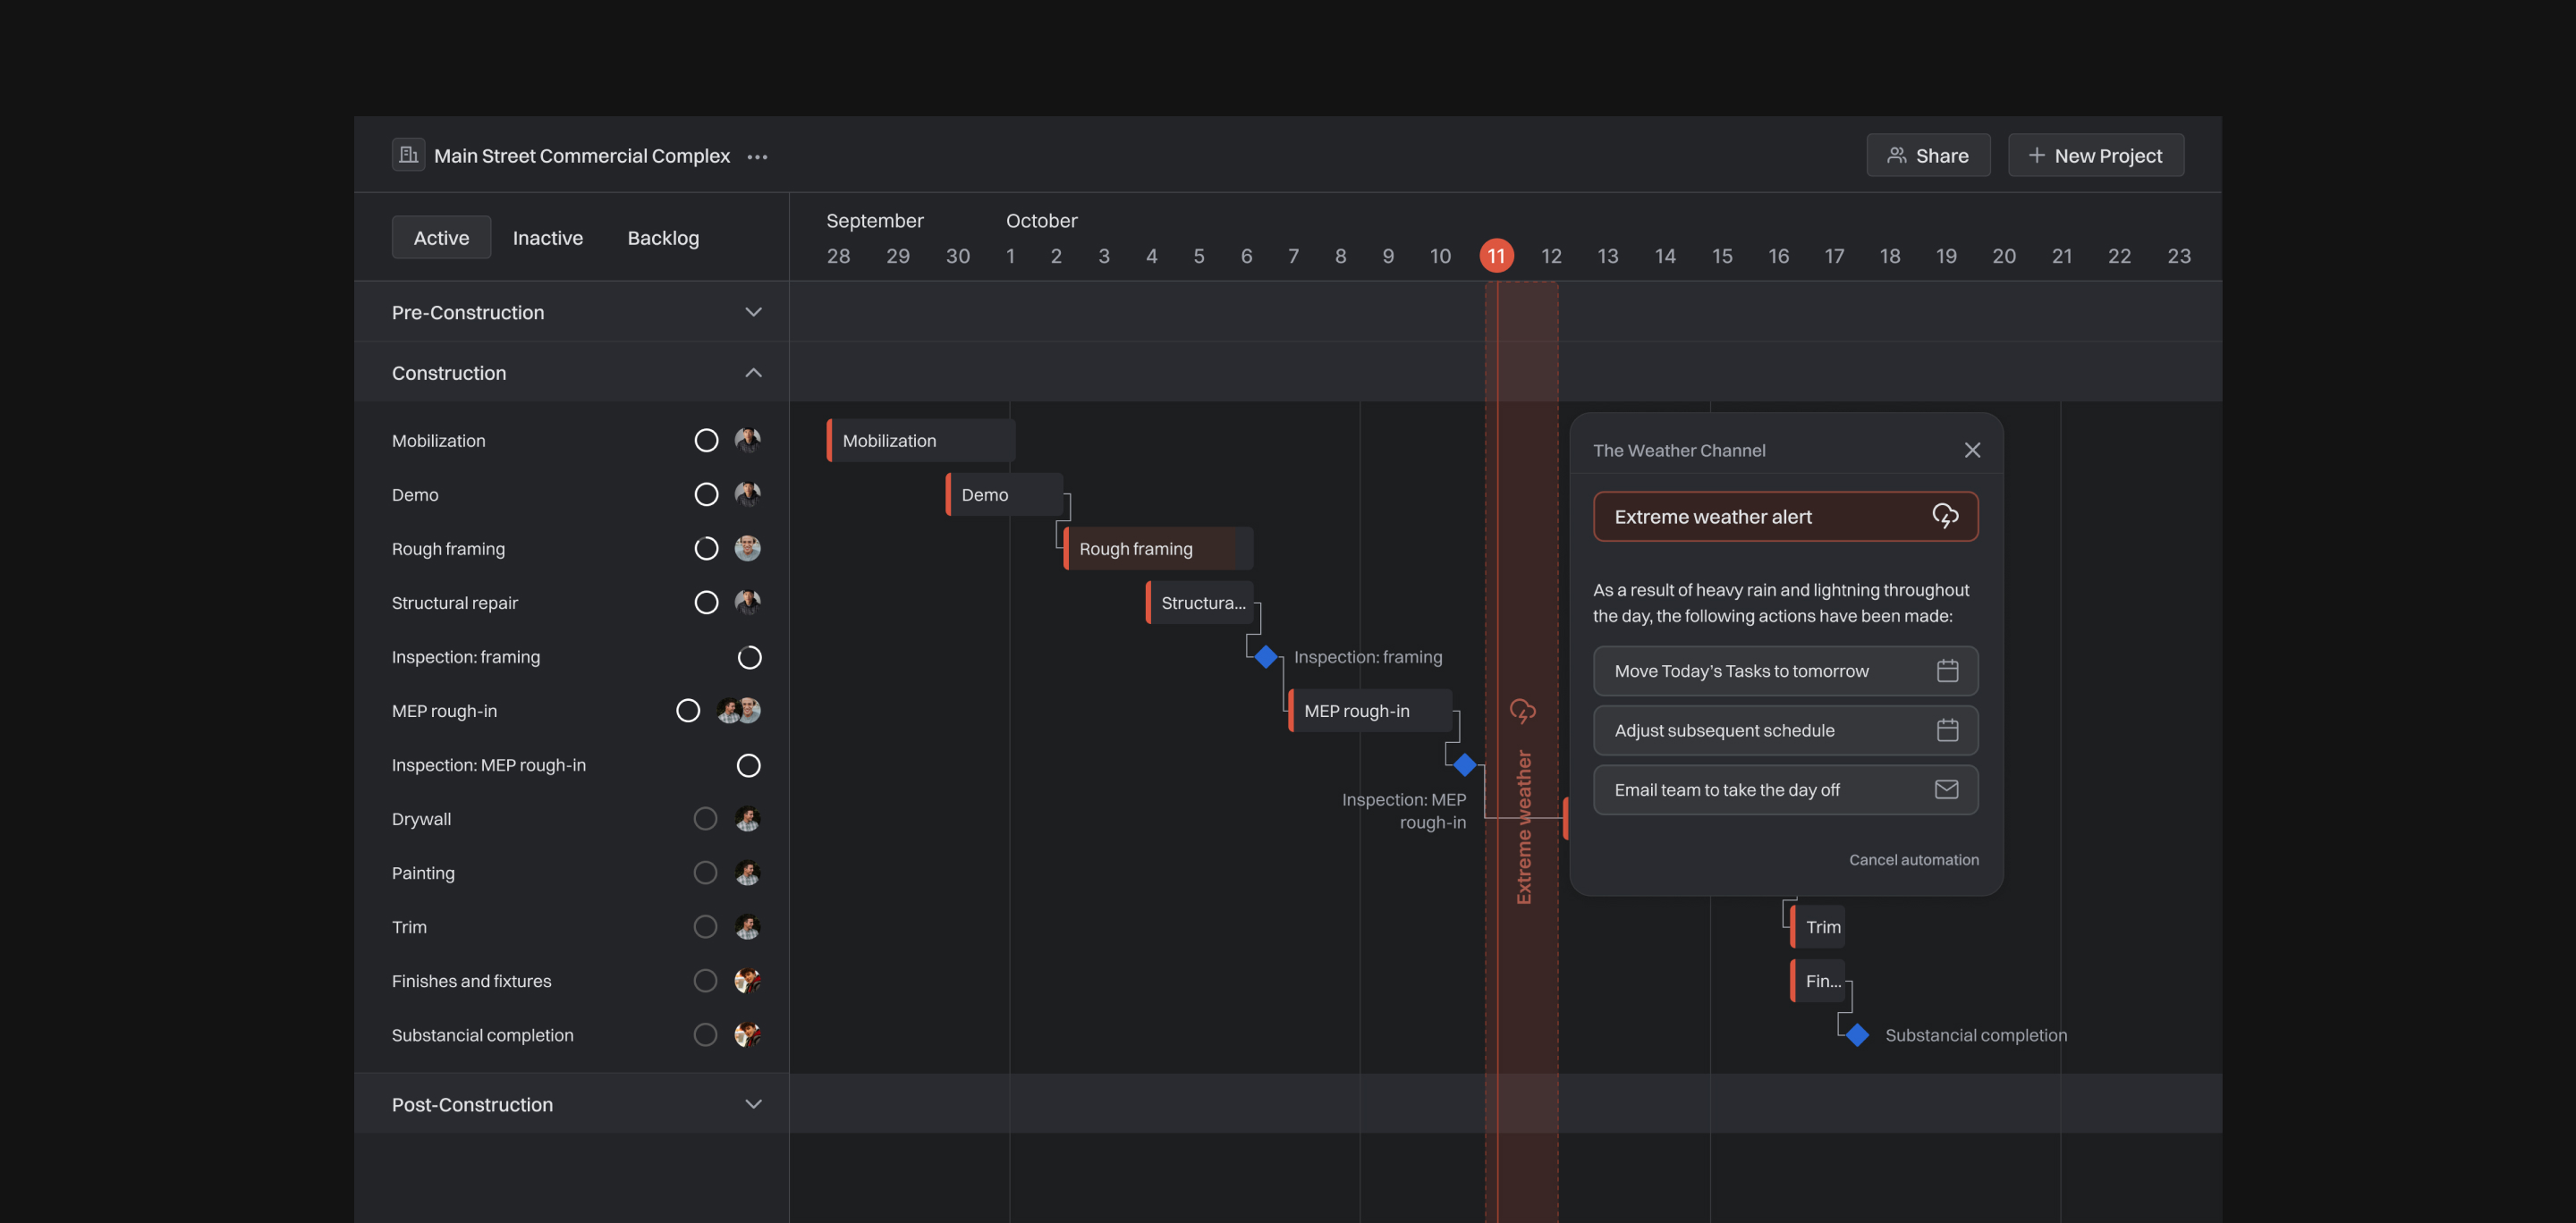Click Inspection: MEP rough-in milestone diamond

1465,764
